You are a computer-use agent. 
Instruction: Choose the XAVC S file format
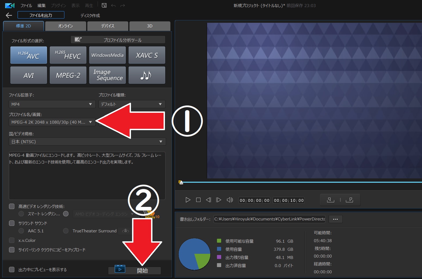[147, 55]
